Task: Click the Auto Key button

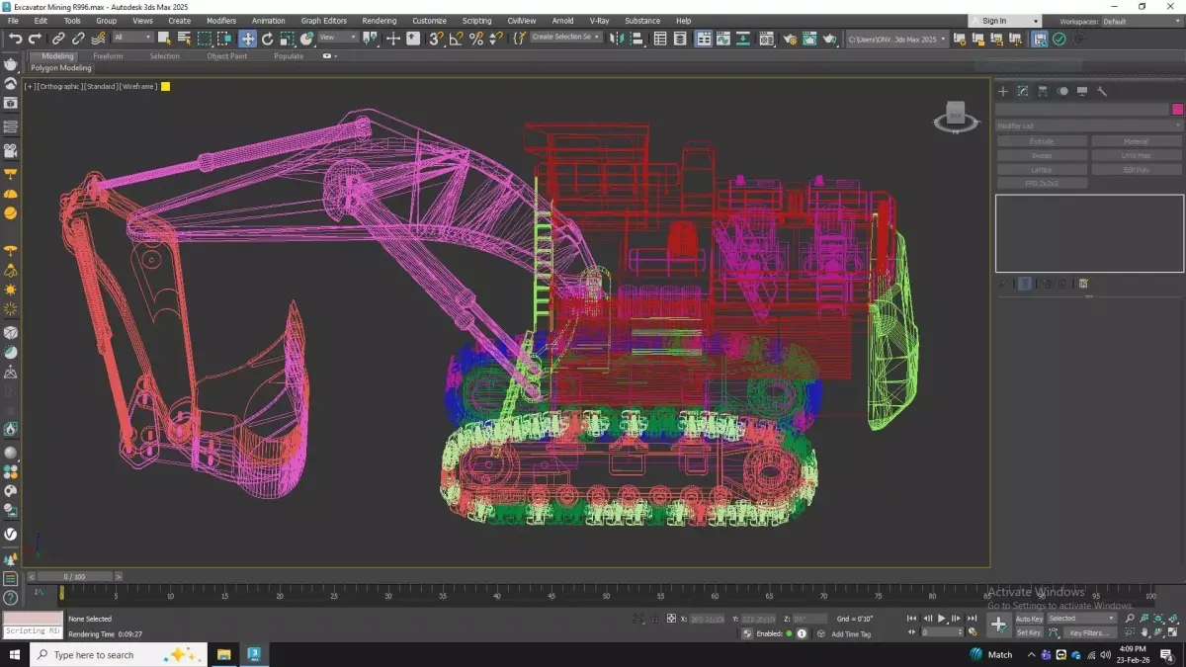Action: tap(1029, 619)
